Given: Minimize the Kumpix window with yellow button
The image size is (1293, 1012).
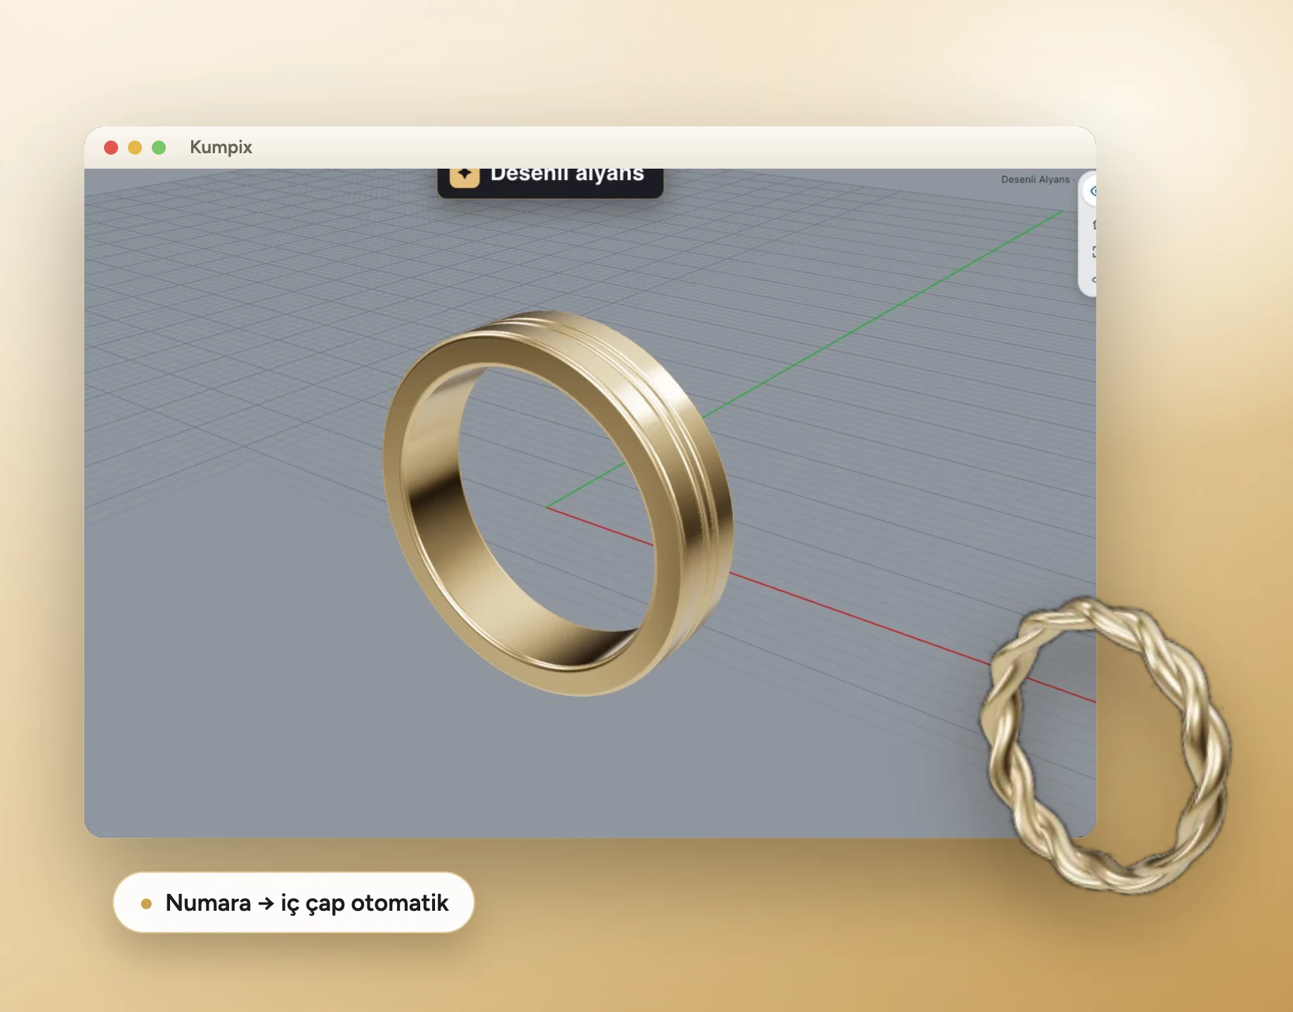Looking at the screenshot, I should pyautogui.click(x=135, y=148).
